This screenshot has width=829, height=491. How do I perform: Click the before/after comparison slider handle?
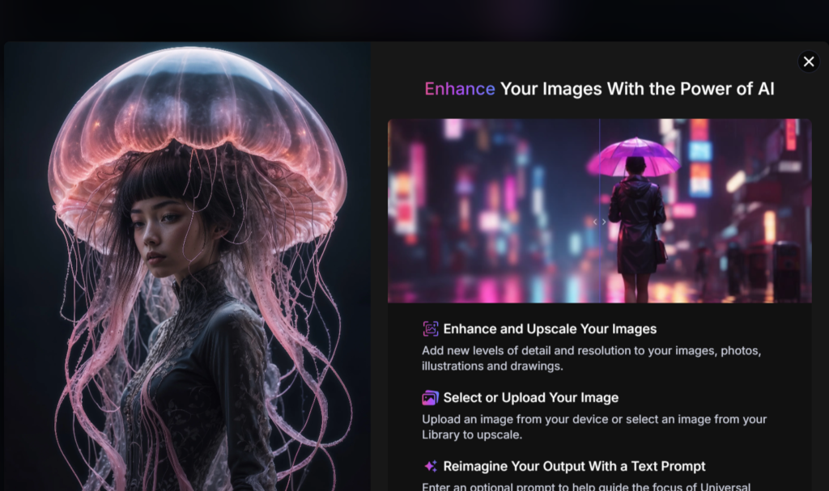[x=599, y=222]
